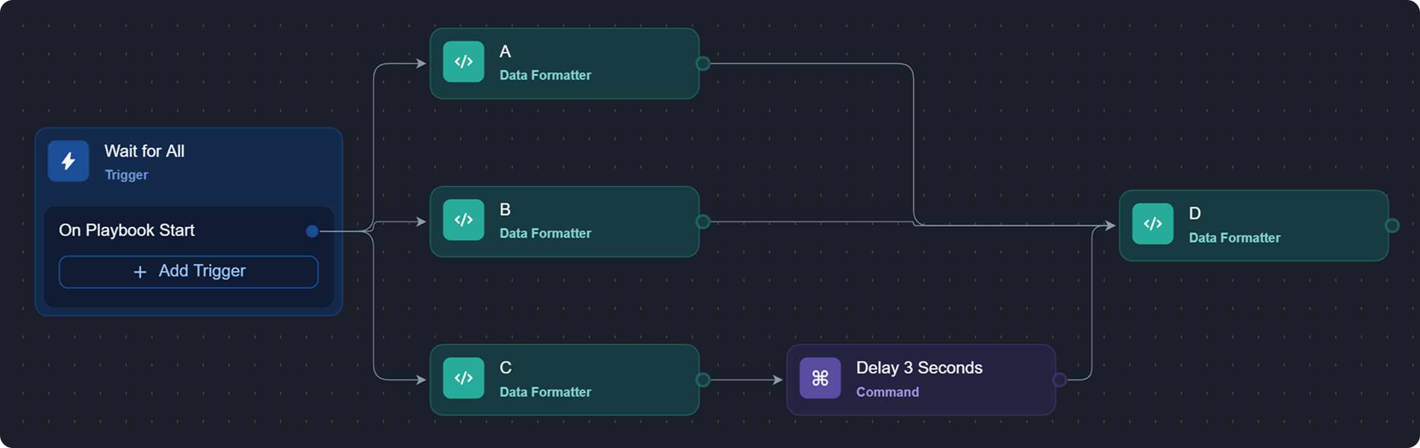Select the On Playbook Start trigger row

[127, 230]
